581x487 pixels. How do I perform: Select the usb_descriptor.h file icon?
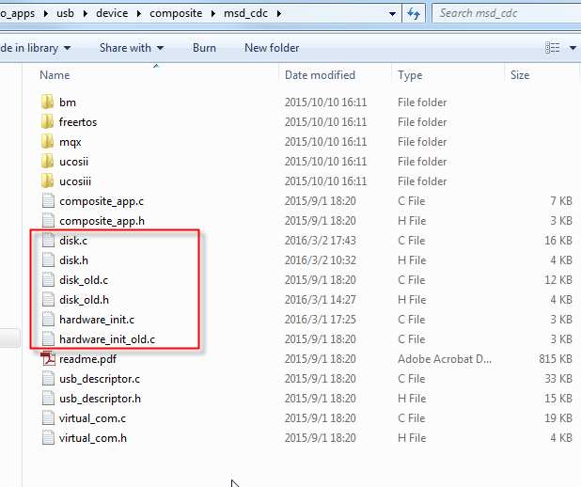[x=48, y=398]
